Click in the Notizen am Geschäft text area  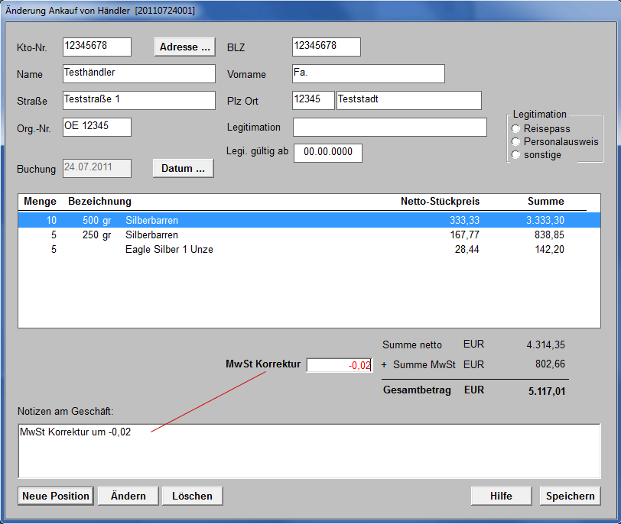click(x=309, y=451)
